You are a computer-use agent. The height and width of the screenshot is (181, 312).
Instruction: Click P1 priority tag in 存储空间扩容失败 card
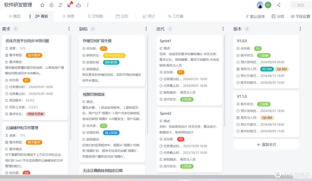tap(103, 48)
